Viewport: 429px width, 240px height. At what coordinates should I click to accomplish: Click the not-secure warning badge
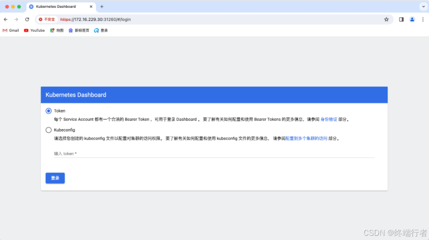(47, 20)
